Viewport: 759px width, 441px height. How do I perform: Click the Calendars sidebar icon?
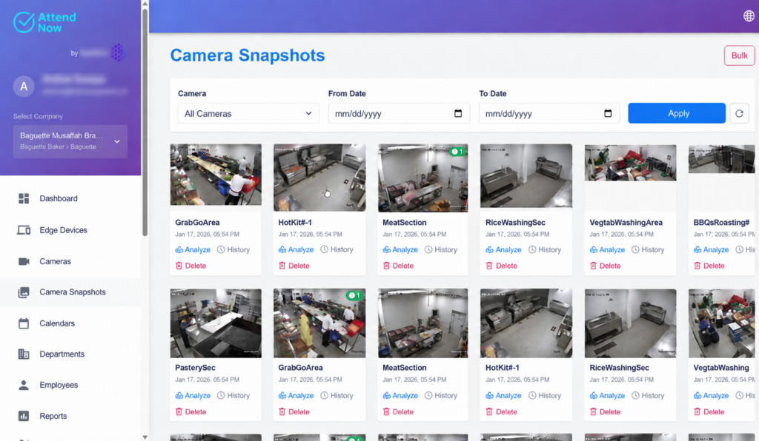(24, 323)
